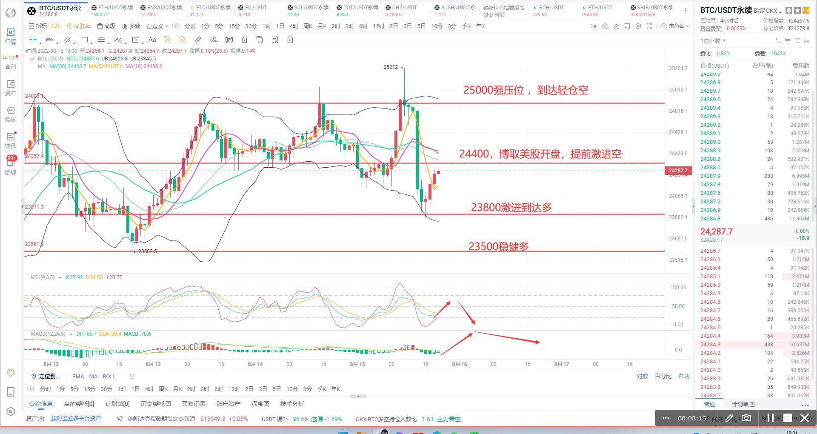This screenshot has width=817, height=434.
Task: Take chart screenshot with camera icon
Action: 605,26
